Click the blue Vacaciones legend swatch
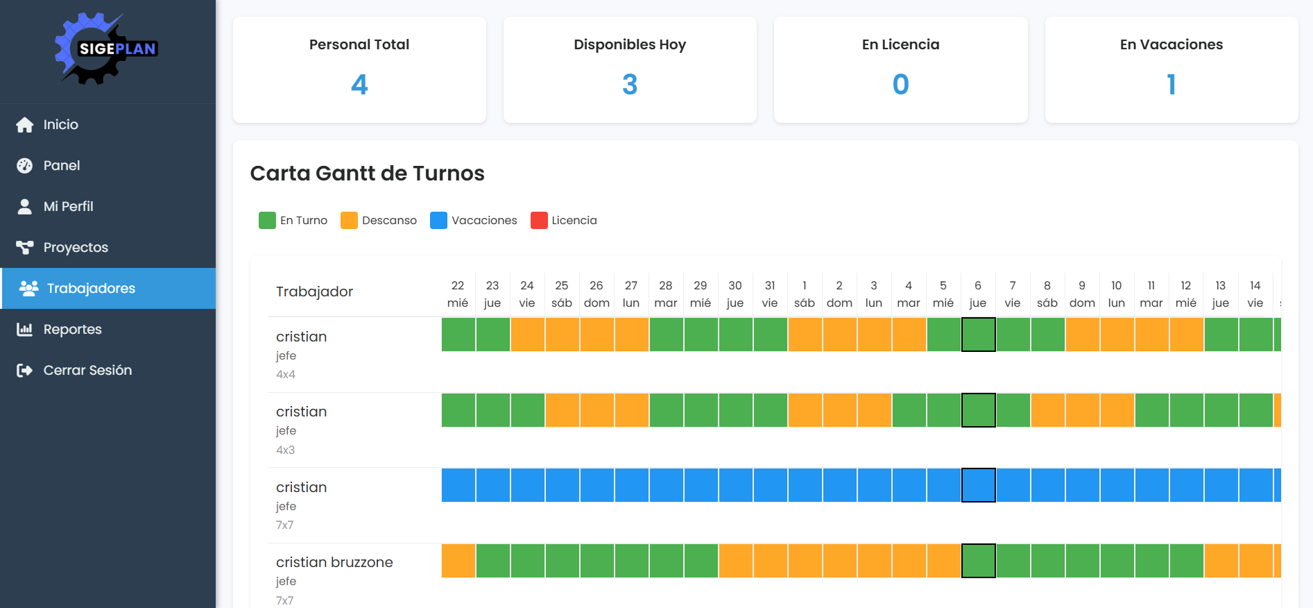This screenshot has height=608, width=1313. pos(438,221)
